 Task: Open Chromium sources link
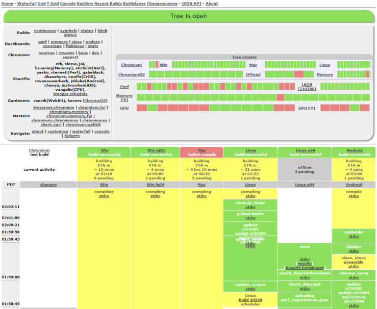coord(46,53)
